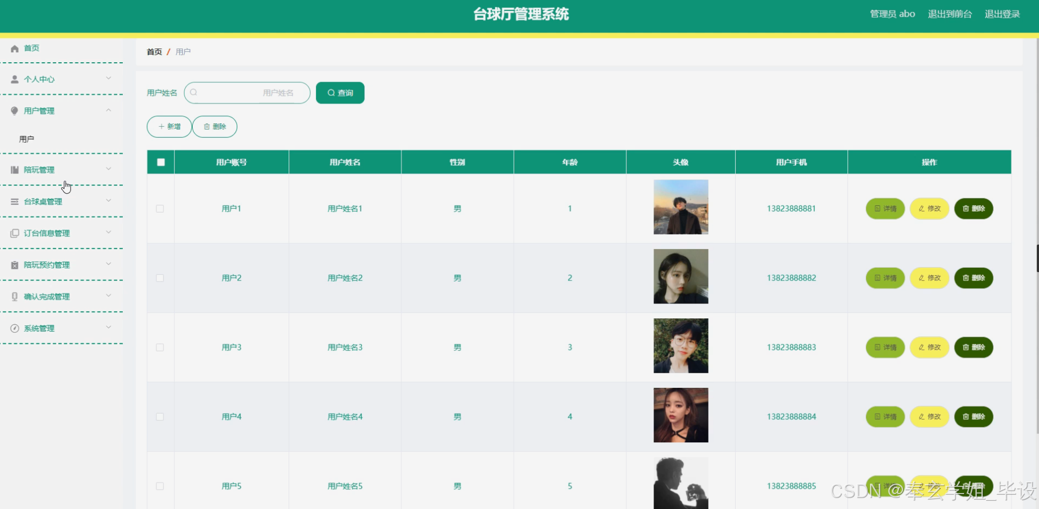
Task: Click the 系统管理 gear icon
Action: pos(14,328)
